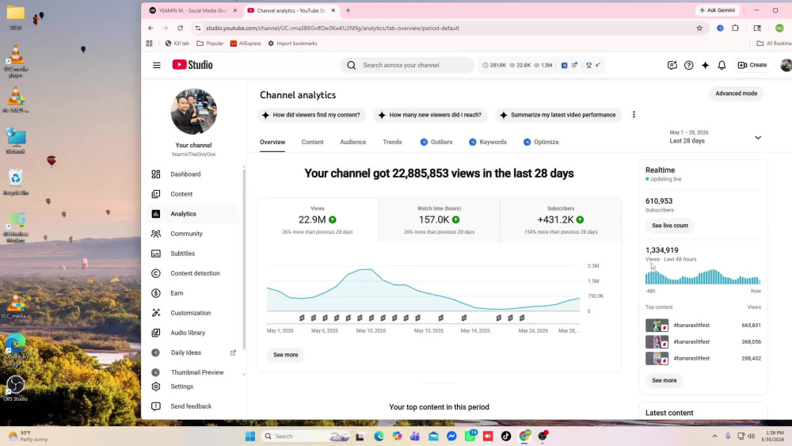
Task: Open top content thumbnail with 368,056 views
Action: pyautogui.click(x=657, y=342)
